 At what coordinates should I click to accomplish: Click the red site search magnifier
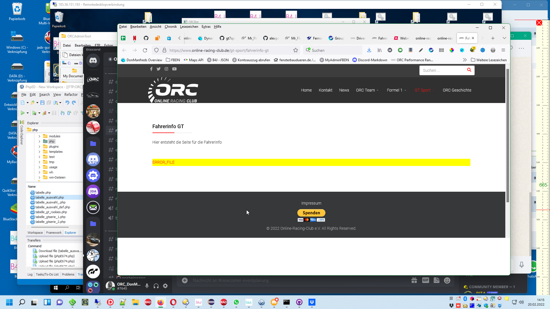point(469,70)
